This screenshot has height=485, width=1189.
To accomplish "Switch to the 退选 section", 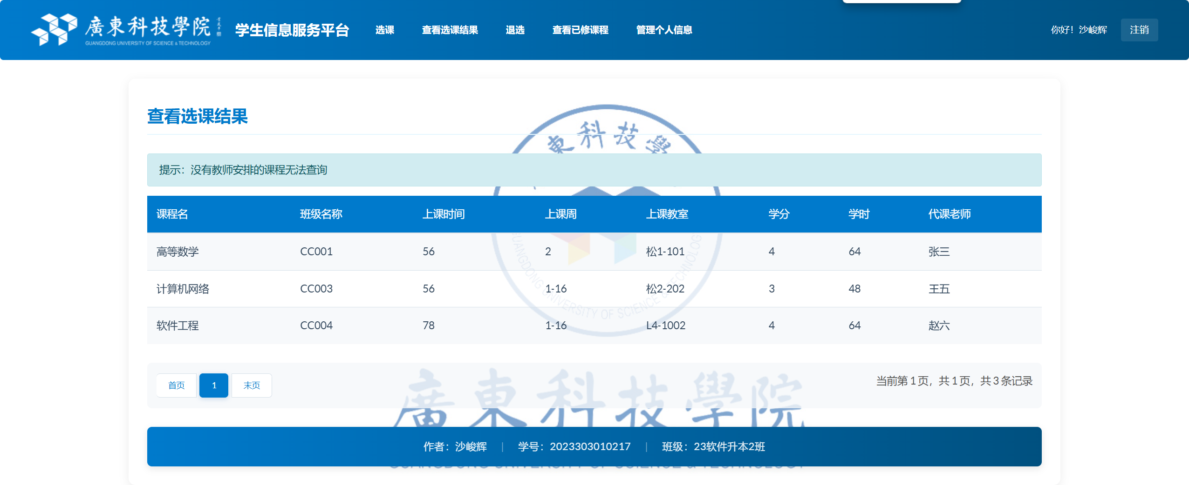I will pyautogui.click(x=515, y=30).
